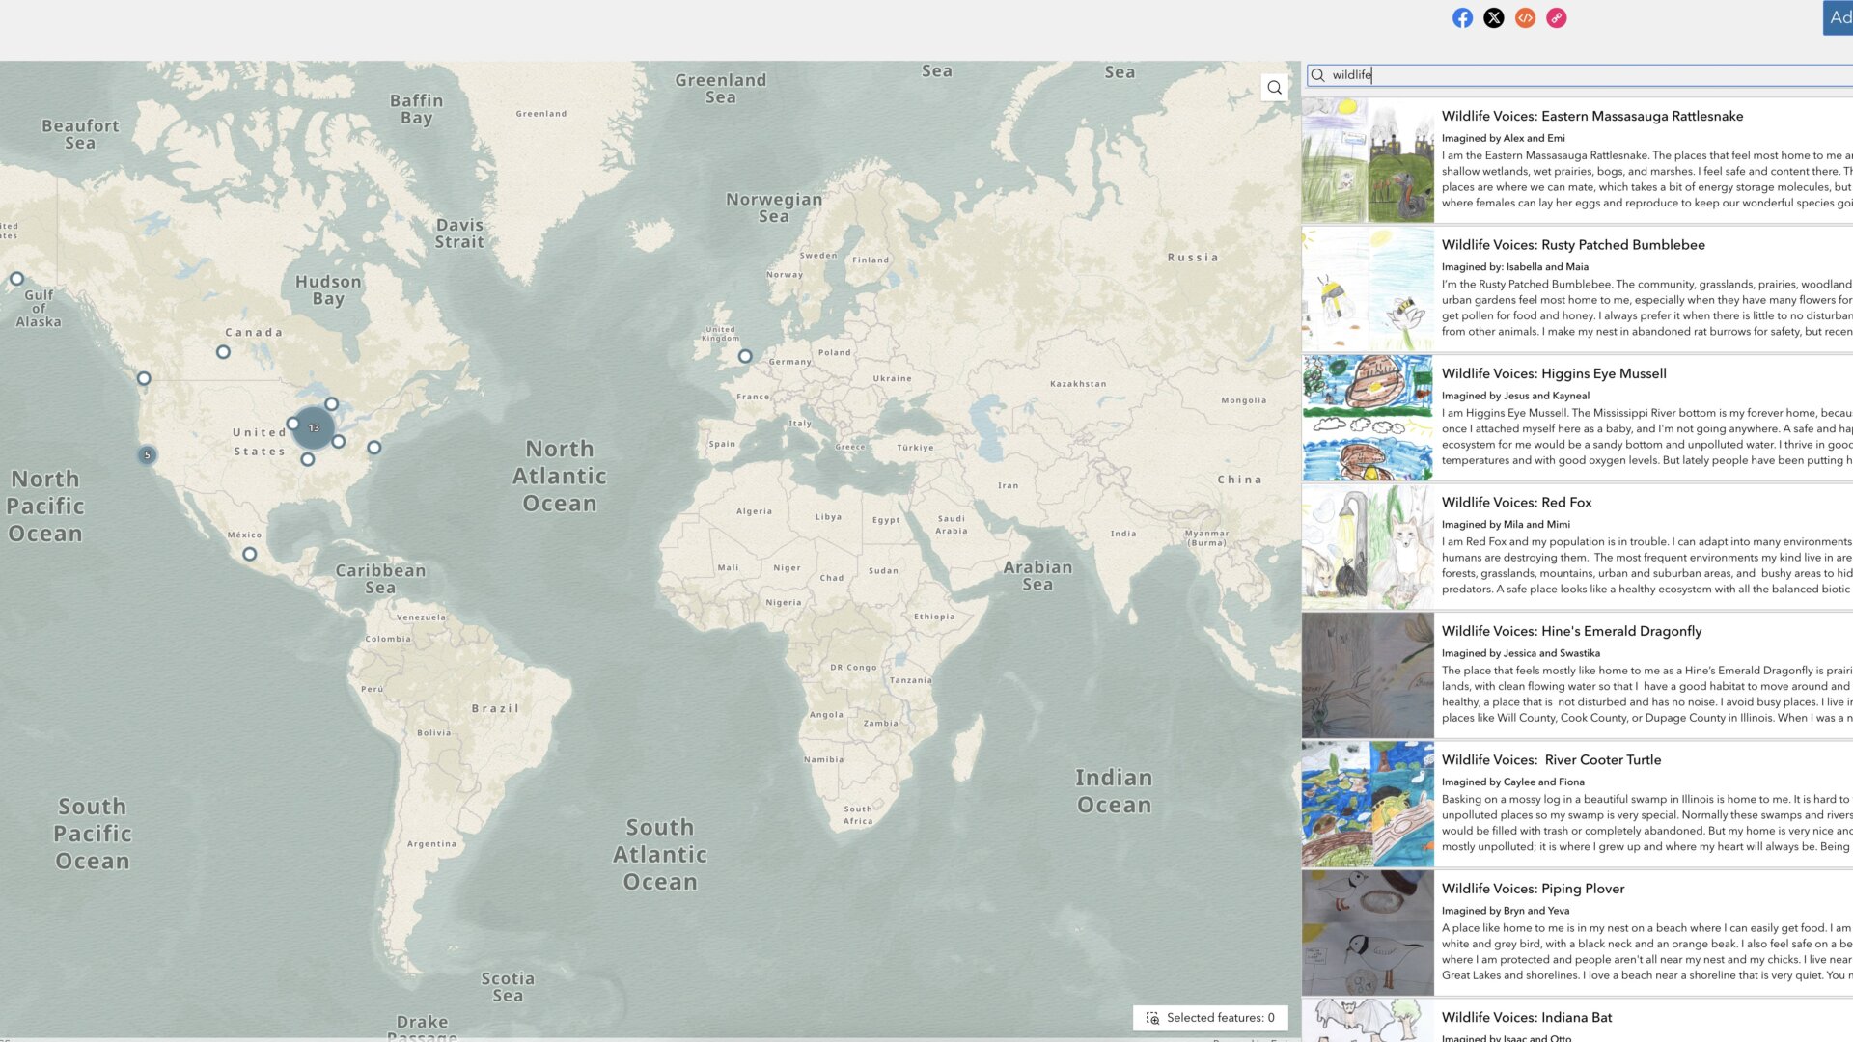Copy link with pink chain icon
The height and width of the screenshot is (1042, 1853).
[x=1556, y=17]
